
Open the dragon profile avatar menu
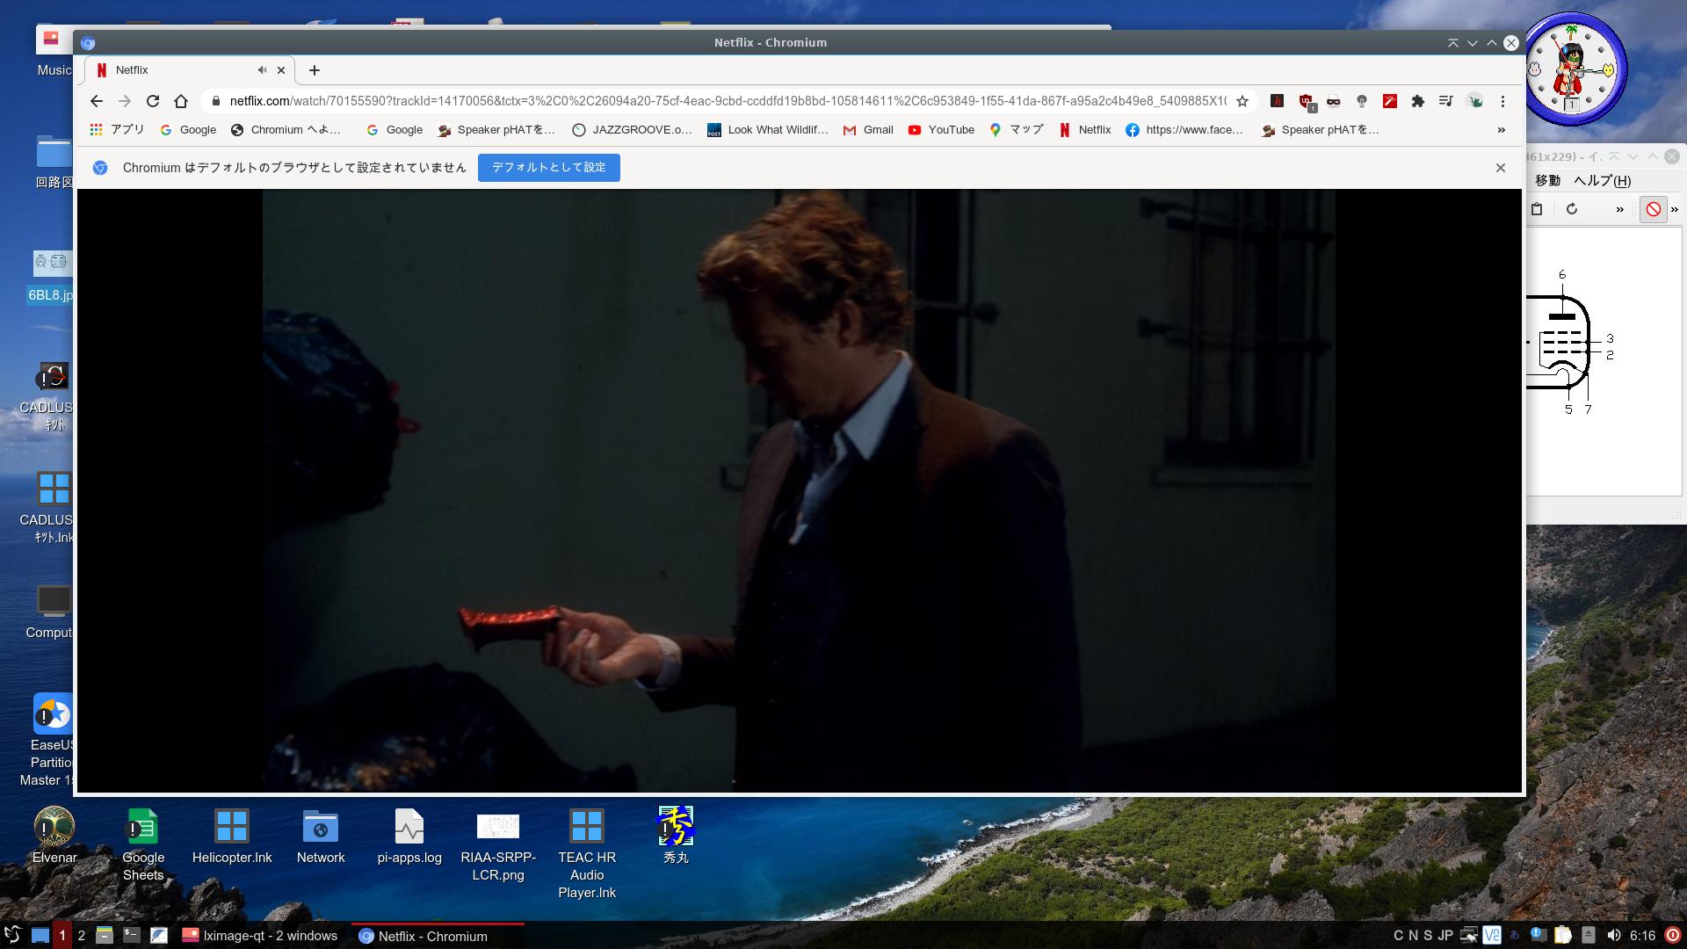click(1473, 101)
